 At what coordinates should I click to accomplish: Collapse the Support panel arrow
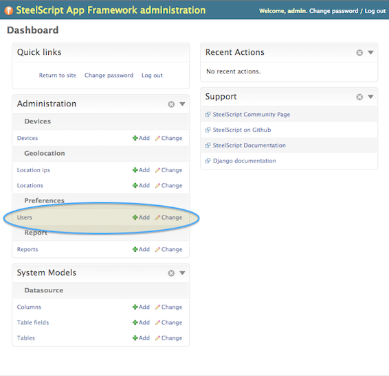[370, 97]
